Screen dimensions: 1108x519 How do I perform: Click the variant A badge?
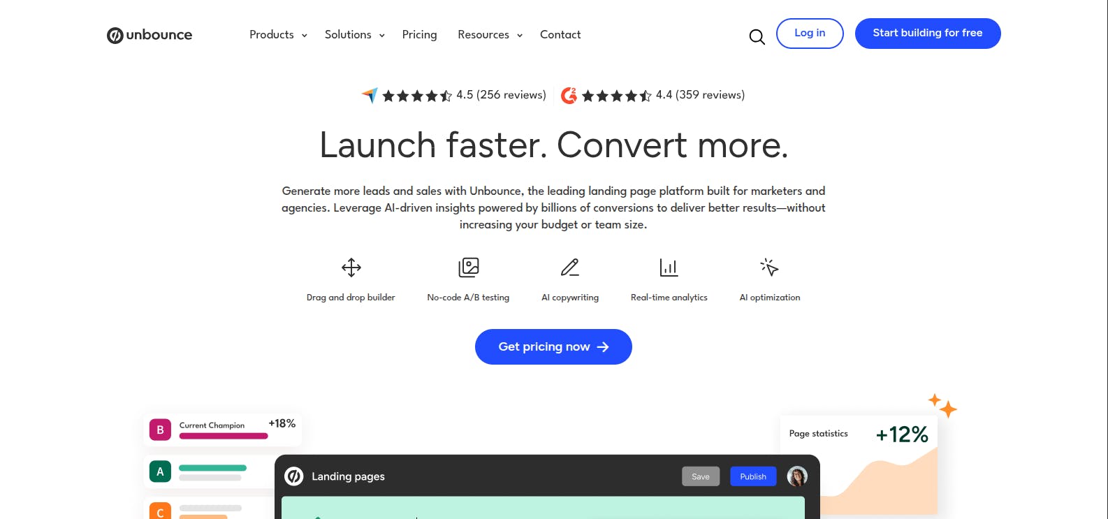pos(160,472)
